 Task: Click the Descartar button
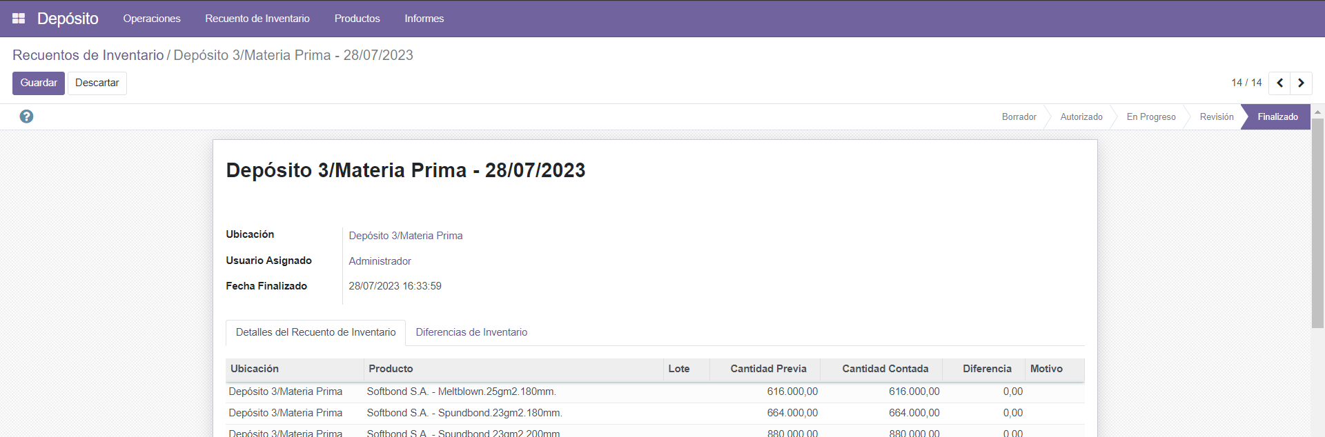click(x=97, y=83)
